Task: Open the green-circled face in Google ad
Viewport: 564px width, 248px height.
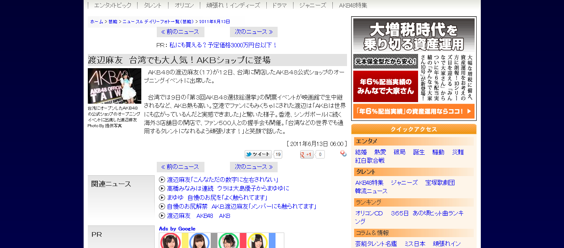Action: point(228,241)
